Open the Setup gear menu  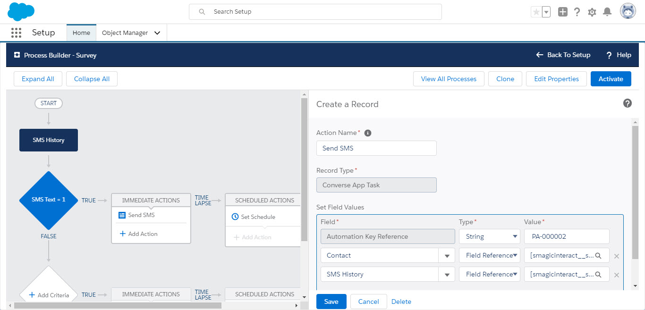(x=592, y=12)
